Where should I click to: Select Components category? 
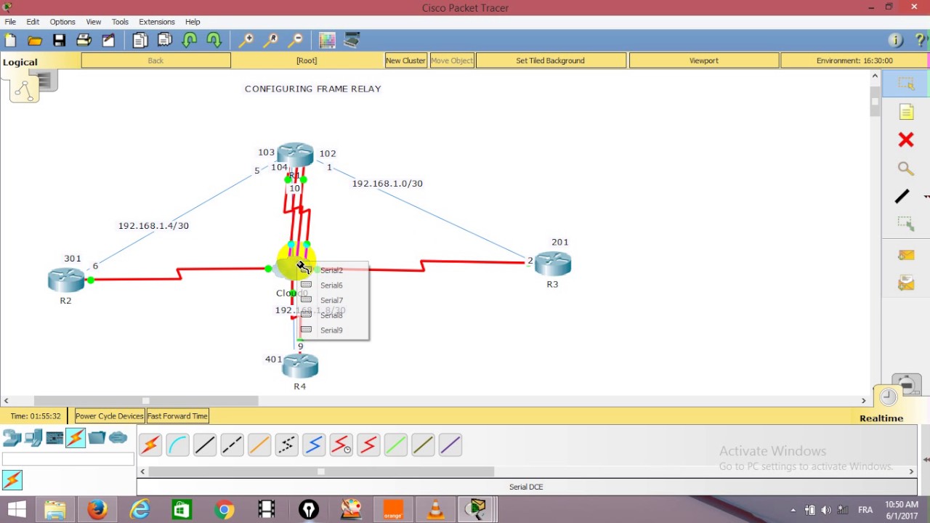pos(54,438)
